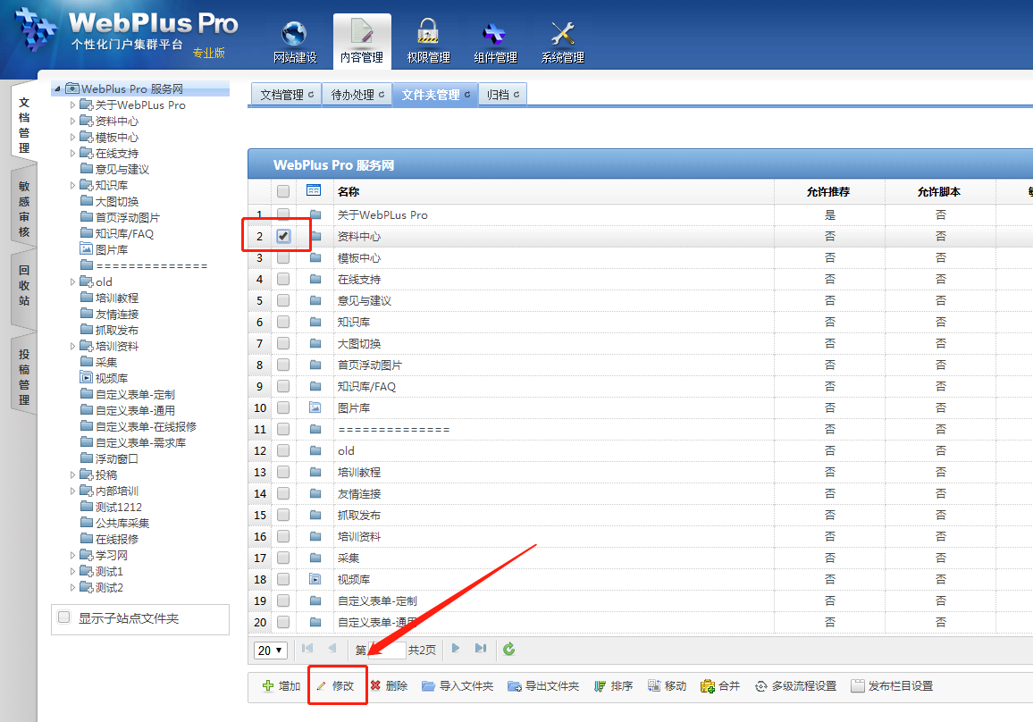
Task: Expand the 知识库 tree node arrow
Action: (73, 186)
